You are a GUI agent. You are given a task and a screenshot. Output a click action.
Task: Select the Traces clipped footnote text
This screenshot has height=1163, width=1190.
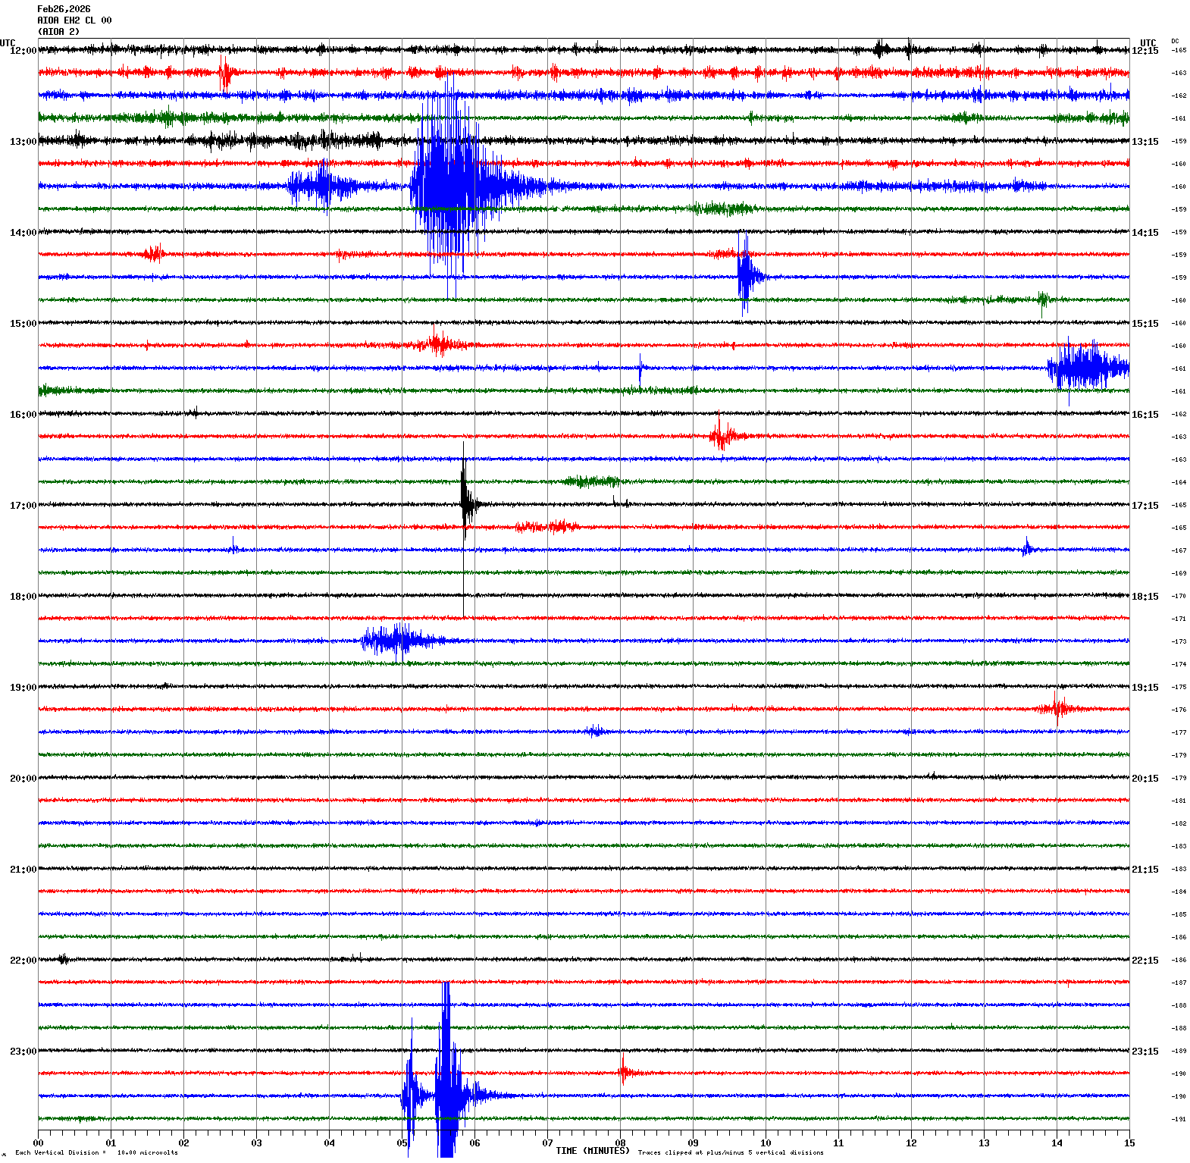click(x=730, y=1153)
